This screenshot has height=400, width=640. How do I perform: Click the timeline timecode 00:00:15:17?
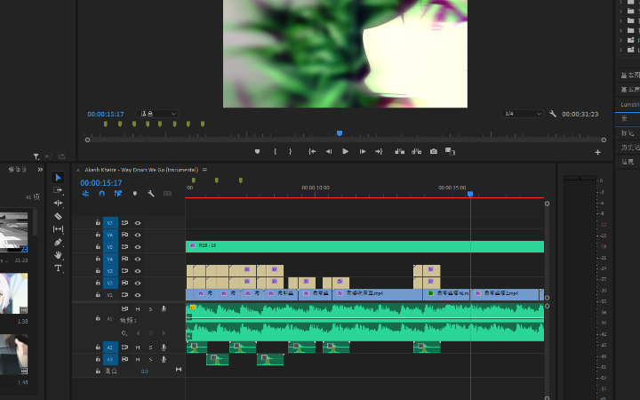[100, 183]
